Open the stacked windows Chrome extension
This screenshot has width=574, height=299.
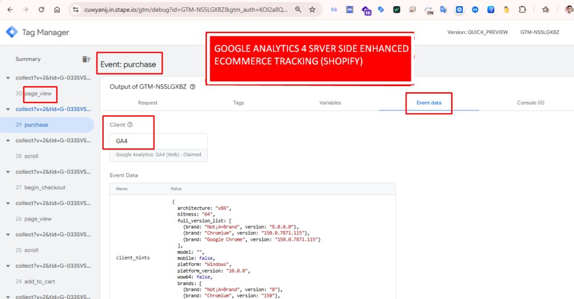pos(412,10)
